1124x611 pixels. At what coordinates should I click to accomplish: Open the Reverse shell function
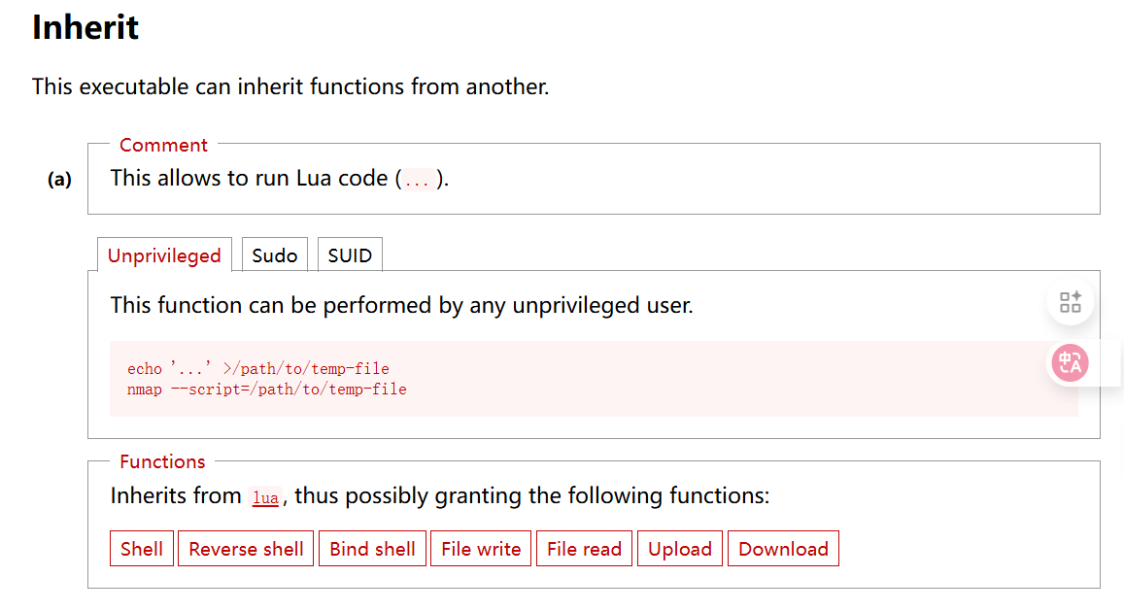tap(246, 549)
